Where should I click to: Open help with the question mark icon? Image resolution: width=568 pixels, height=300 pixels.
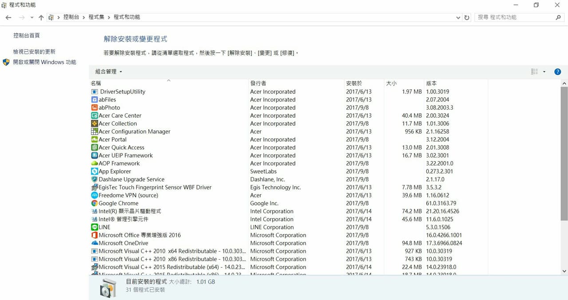coord(558,72)
